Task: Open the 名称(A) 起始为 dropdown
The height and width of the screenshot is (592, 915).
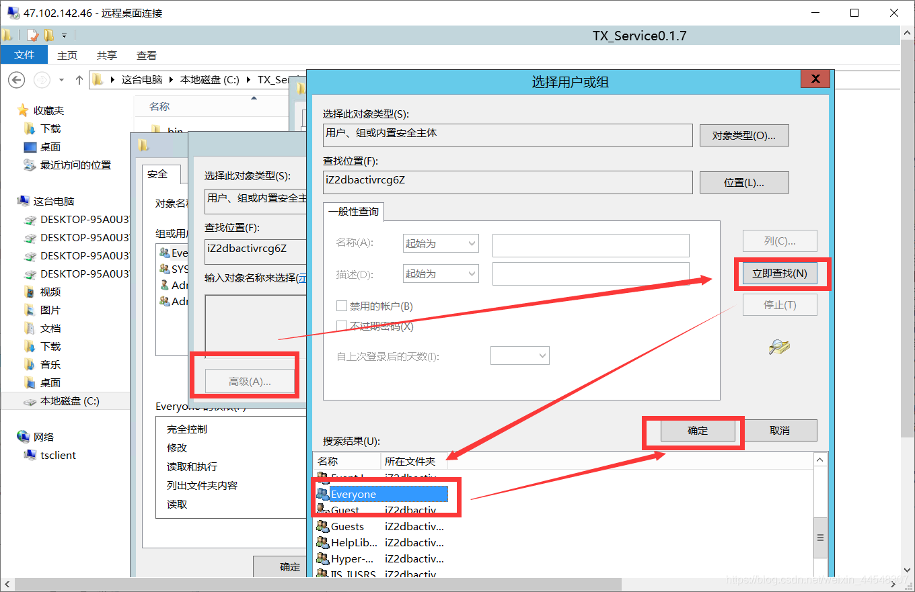Action: [x=441, y=243]
